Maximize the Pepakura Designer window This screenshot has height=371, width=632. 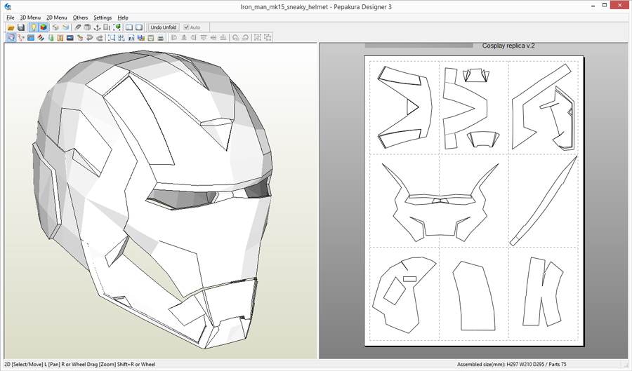tap(604, 6)
